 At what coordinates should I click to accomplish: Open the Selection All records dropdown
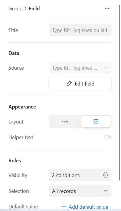coord(80,191)
